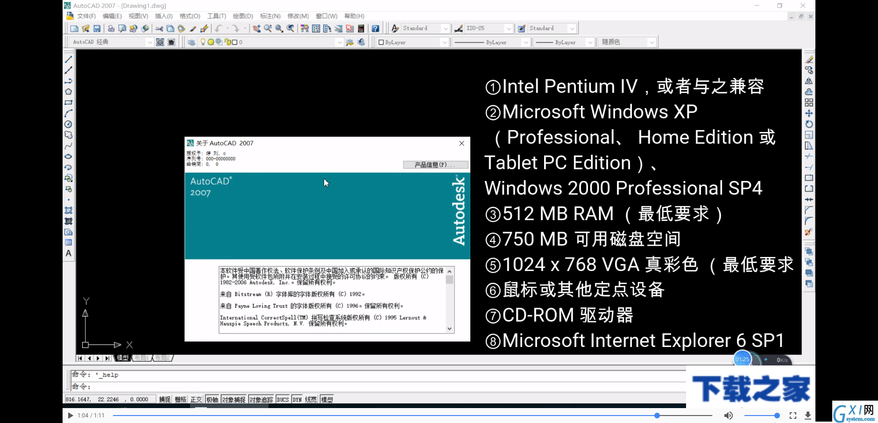878x423 pixels.
Task: Select the Erase tool in modify toolbar
Action: 809,60
